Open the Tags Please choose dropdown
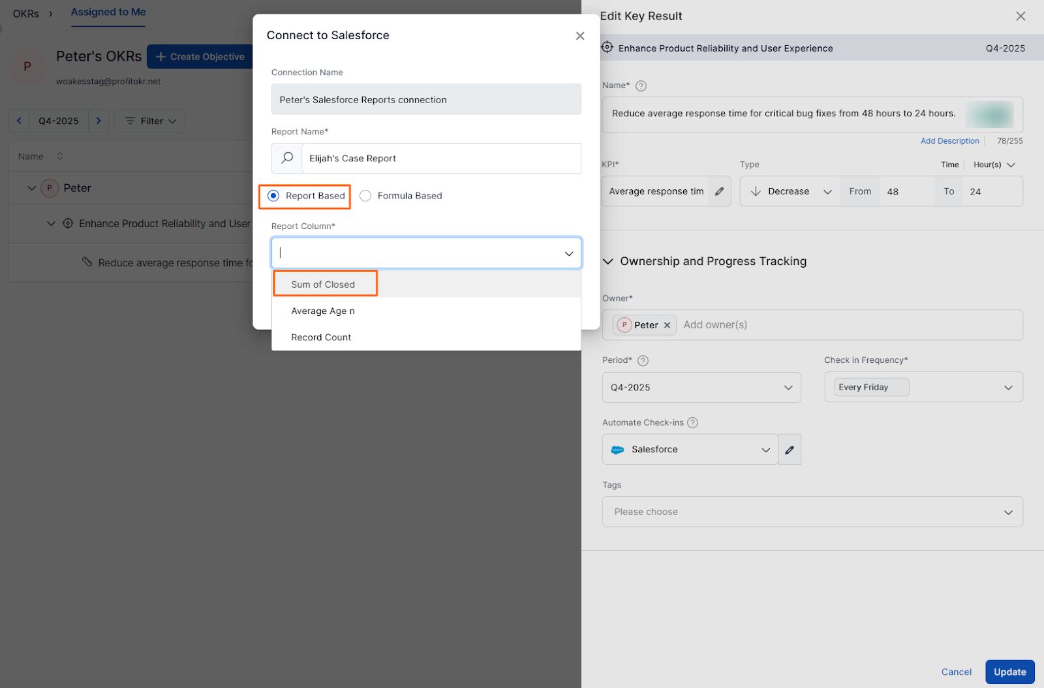 click(x=812, y=512)
